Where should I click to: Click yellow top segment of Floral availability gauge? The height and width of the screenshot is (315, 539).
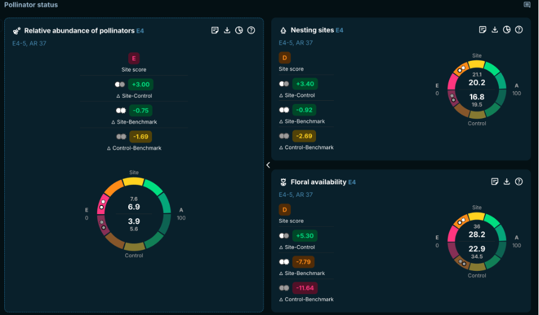(x=477, y=216)
